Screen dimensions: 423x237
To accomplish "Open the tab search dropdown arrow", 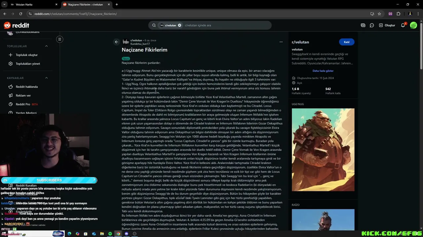I will click(x=4, y=5).
